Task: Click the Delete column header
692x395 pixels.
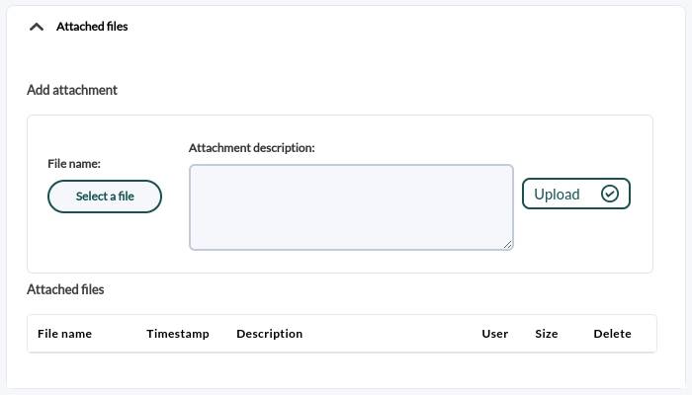Action: pos(612,334)
